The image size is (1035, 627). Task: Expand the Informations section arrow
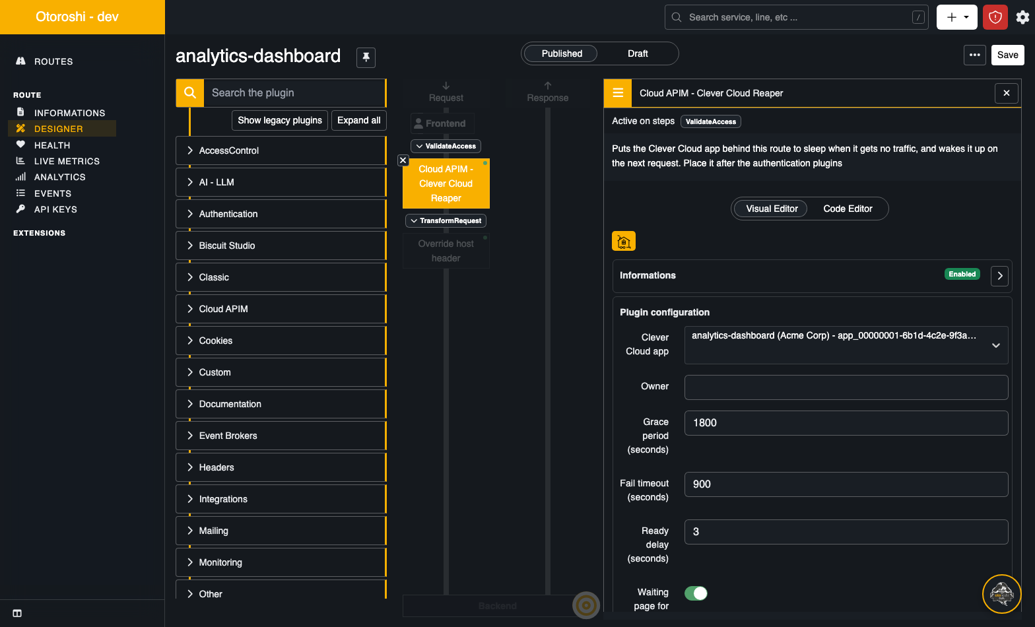coord(1000,276)
